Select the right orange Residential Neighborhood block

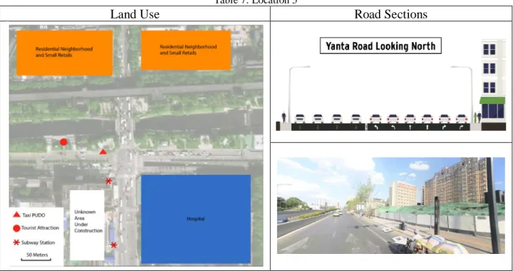point(186,51)
